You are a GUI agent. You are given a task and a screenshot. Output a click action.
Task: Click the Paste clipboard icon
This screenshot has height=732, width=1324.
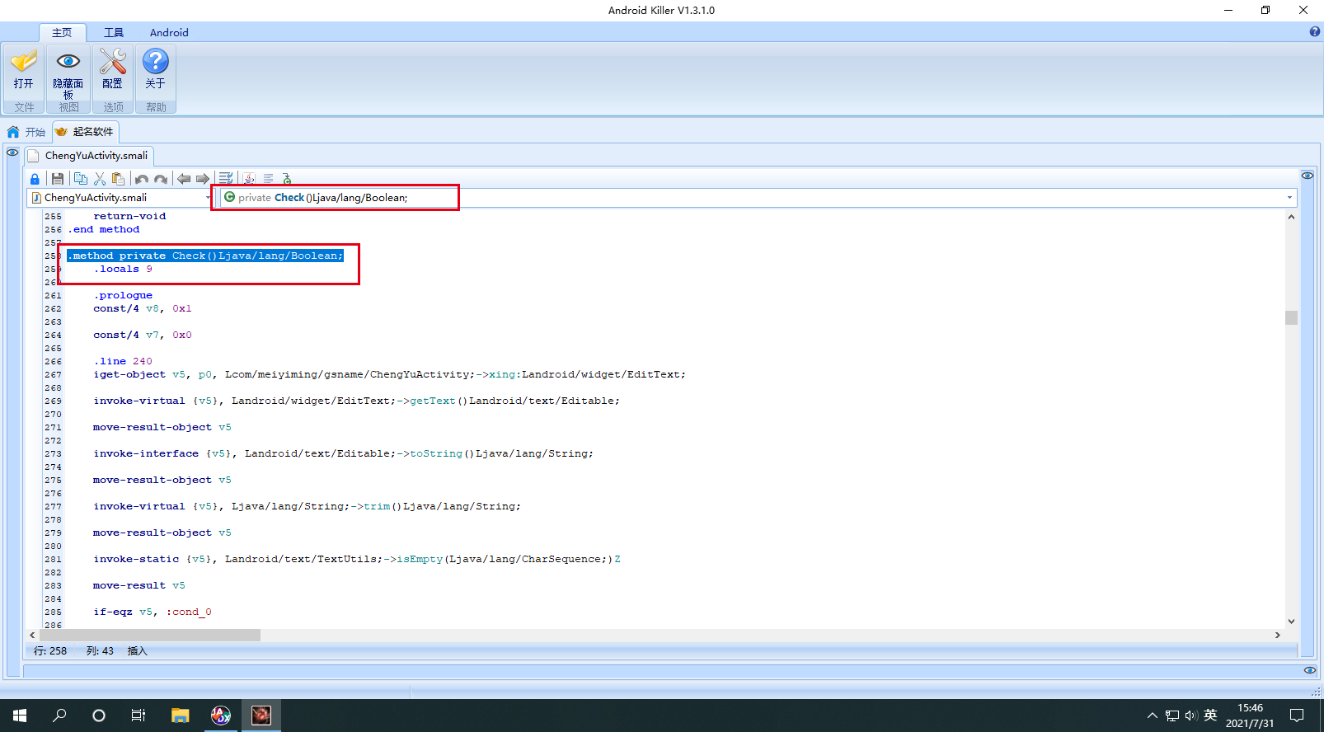tap(119, 179)
